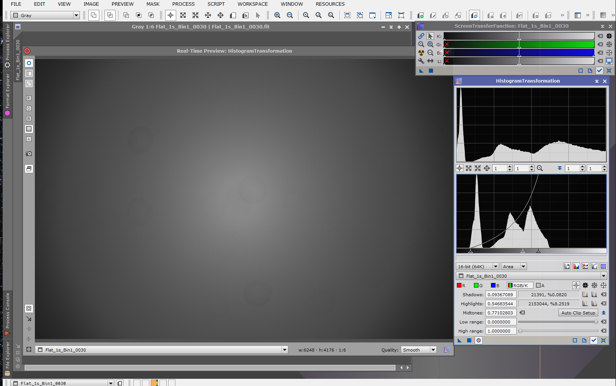Select the Readout mode crosshair tool

(x=170, y=15)
